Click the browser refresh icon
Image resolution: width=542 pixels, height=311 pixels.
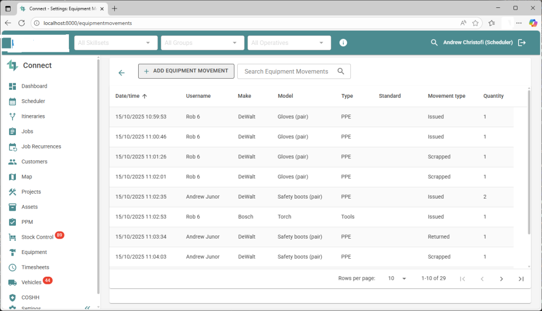pos(21,23)
